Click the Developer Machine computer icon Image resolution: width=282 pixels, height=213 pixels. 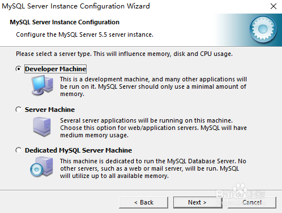[x=42, y=85]
